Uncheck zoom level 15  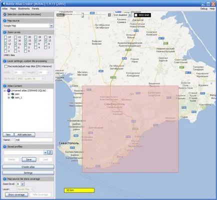click(25, 40)
